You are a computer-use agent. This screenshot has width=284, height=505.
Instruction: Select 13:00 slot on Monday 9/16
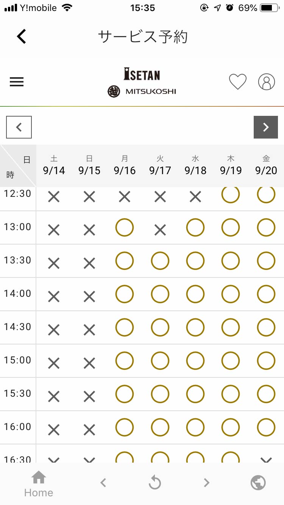point(125,228)
